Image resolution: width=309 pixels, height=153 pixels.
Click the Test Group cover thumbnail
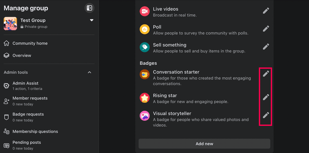pyautogui.click(x=10, y=23)
